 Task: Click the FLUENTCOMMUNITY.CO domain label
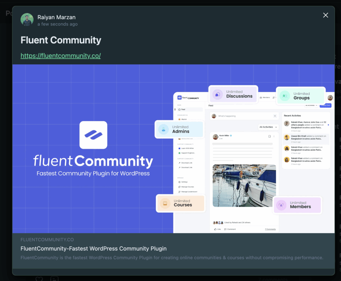click(x=47, y=240)
